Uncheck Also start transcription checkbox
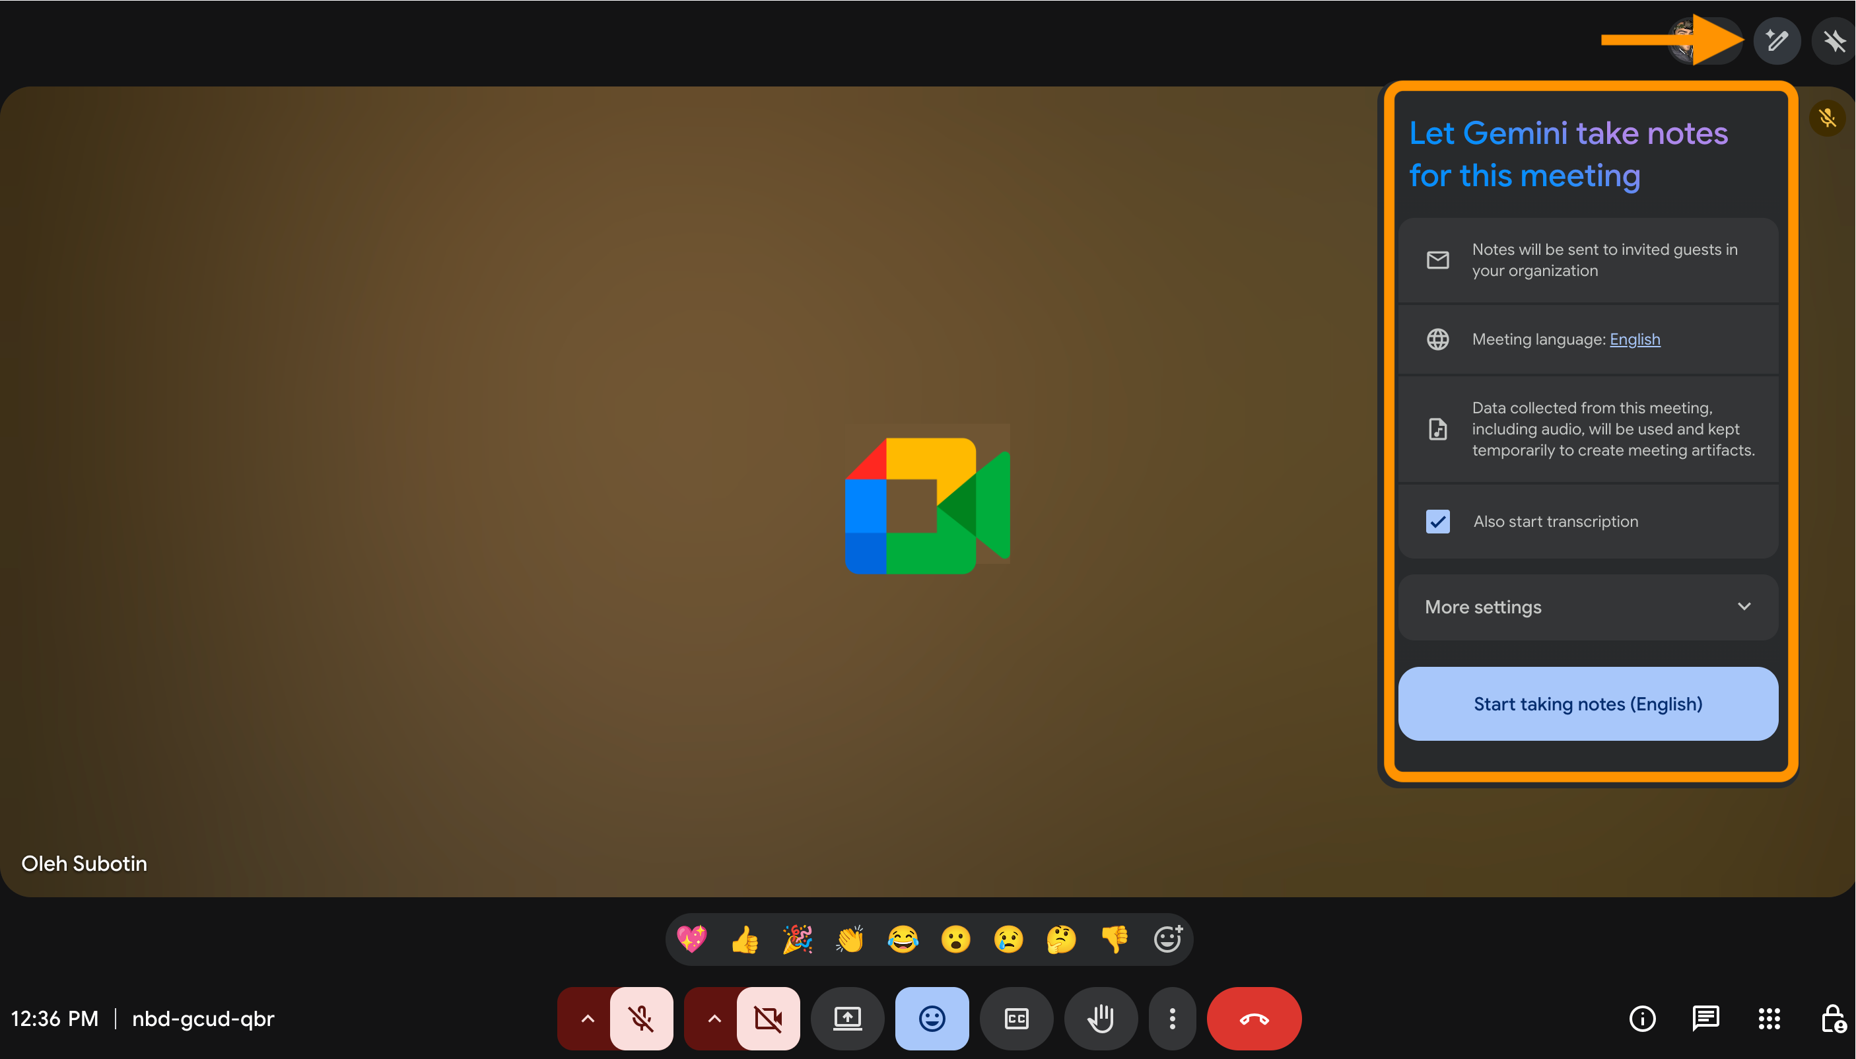 (1438, 522)
